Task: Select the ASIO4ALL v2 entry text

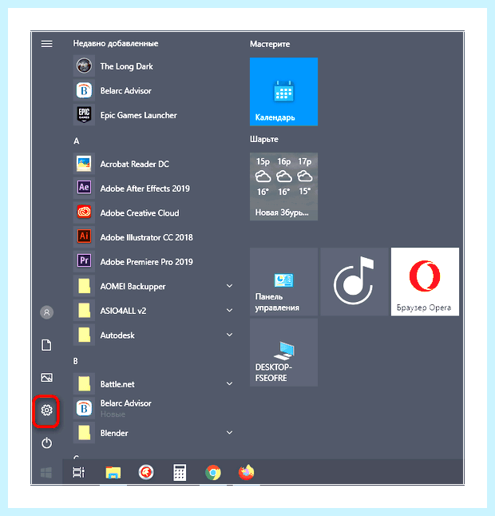Action: [123, 311]
